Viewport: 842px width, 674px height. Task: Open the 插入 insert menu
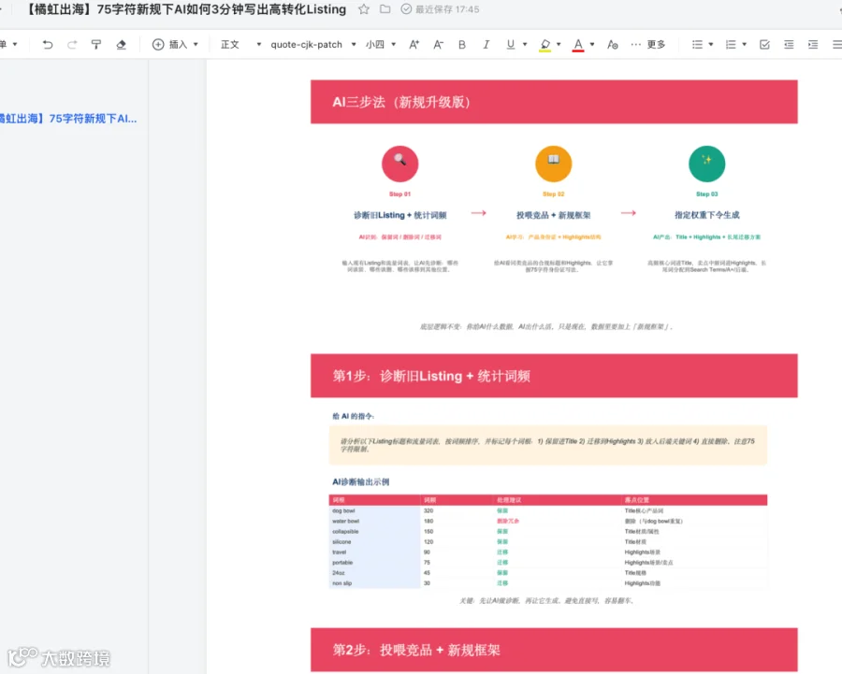click(x=175, y=45)
